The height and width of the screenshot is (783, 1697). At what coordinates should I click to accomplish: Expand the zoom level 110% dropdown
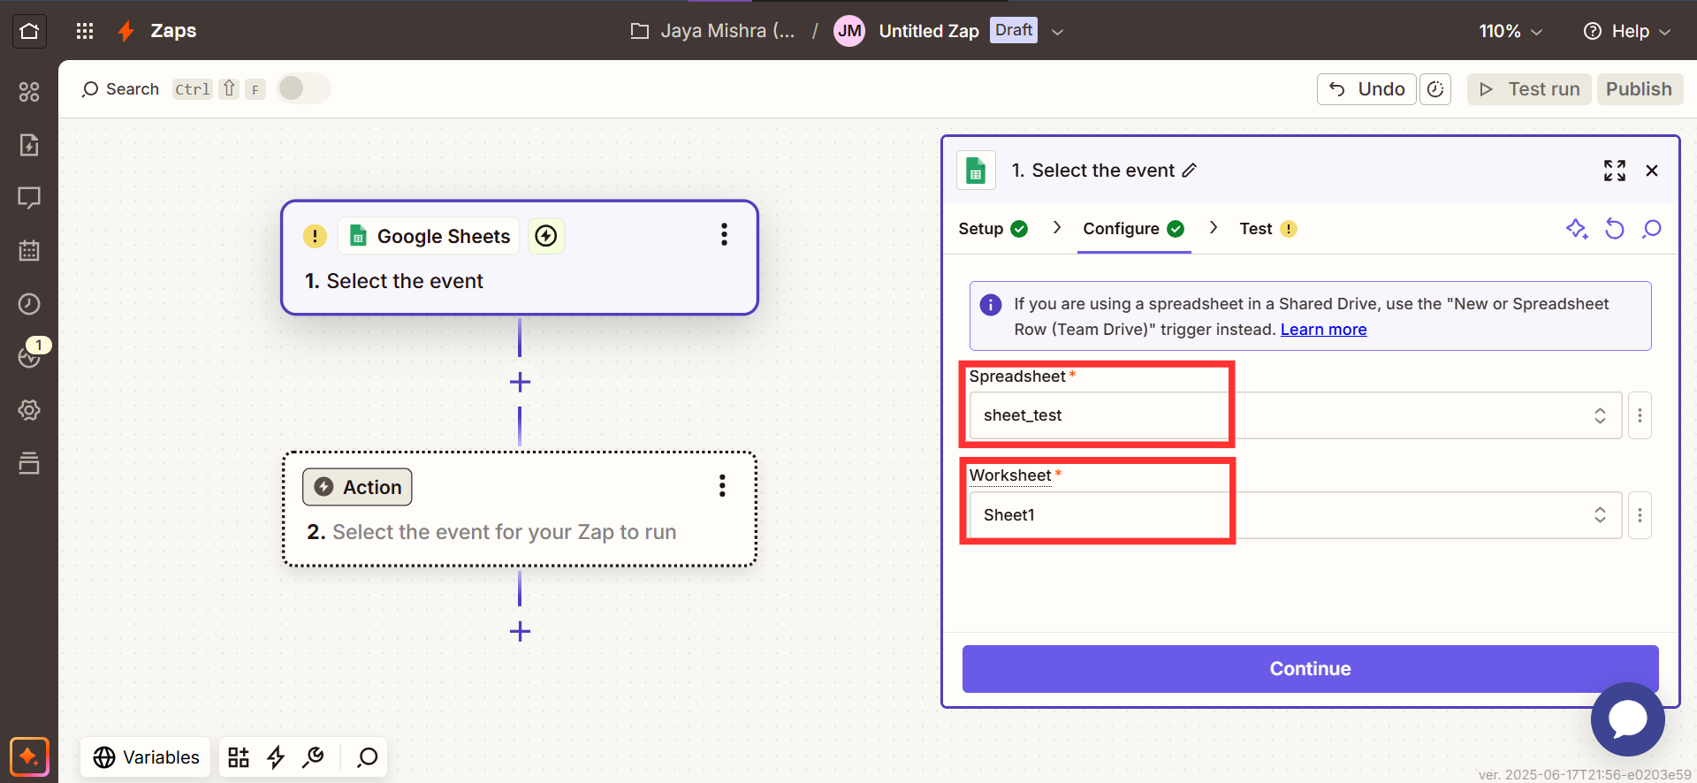tap(1511, 31)
